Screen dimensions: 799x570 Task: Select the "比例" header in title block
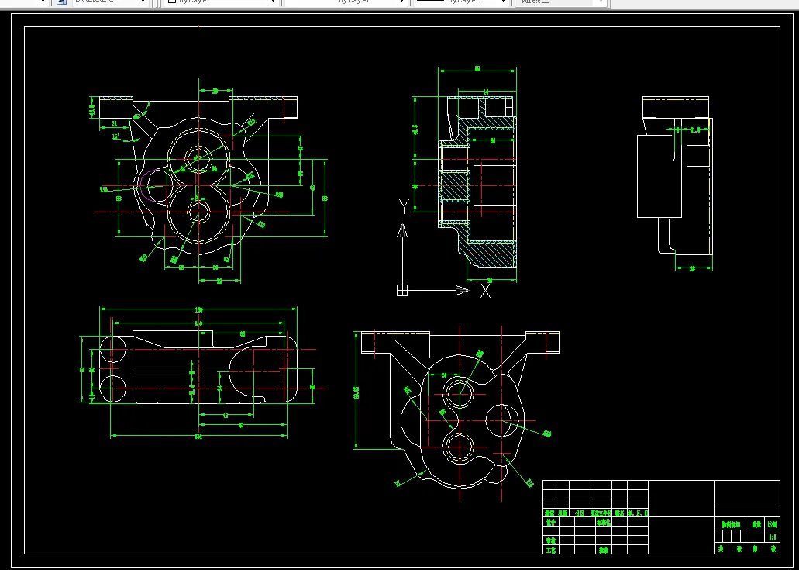(773, 523)
